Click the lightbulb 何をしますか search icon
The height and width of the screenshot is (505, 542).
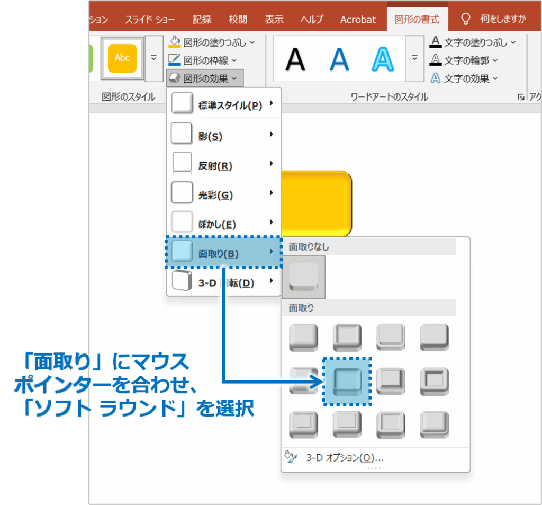(x=466, y=17)
